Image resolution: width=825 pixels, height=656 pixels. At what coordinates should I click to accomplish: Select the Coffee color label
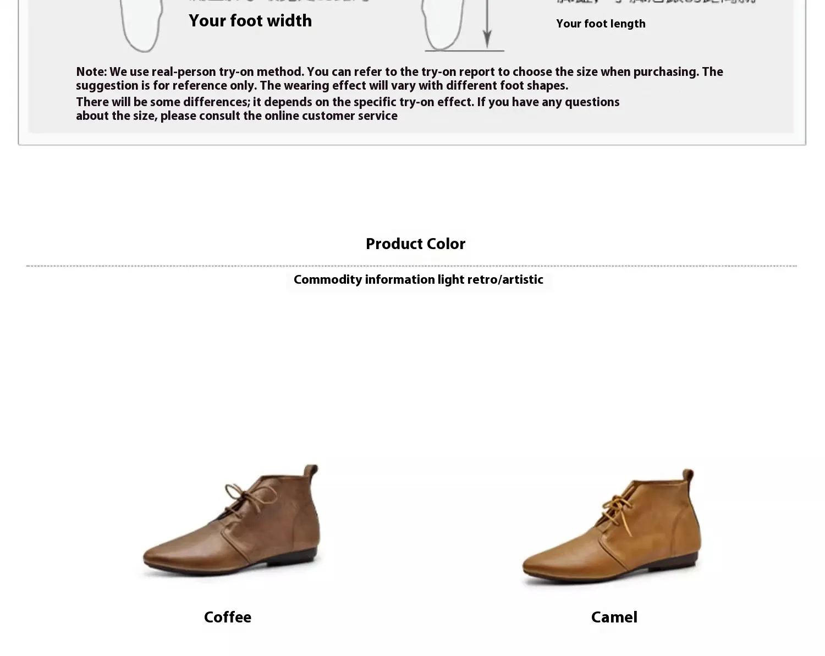(228, 618)
